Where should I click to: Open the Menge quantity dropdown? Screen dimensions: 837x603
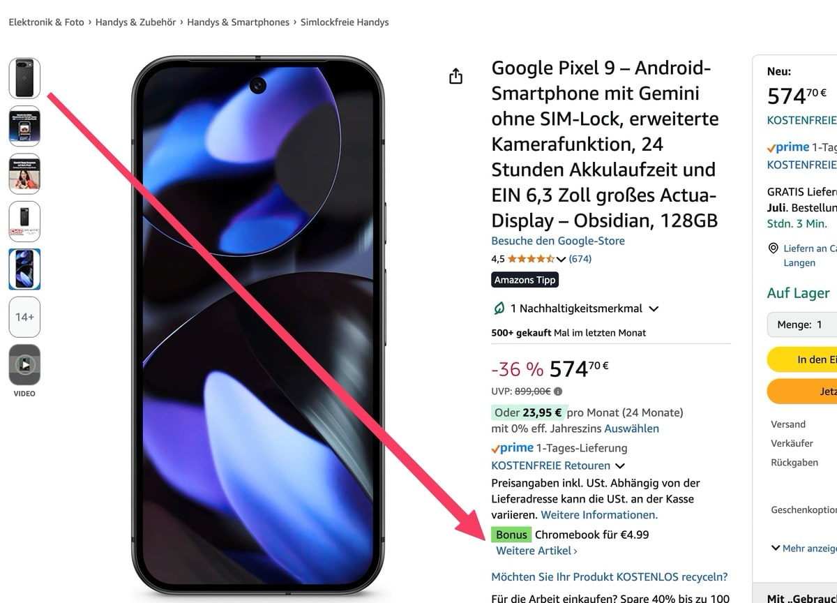[802, 325]
